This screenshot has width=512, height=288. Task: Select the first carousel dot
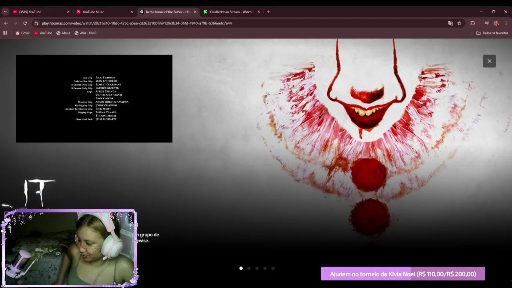tap(241, 268)
